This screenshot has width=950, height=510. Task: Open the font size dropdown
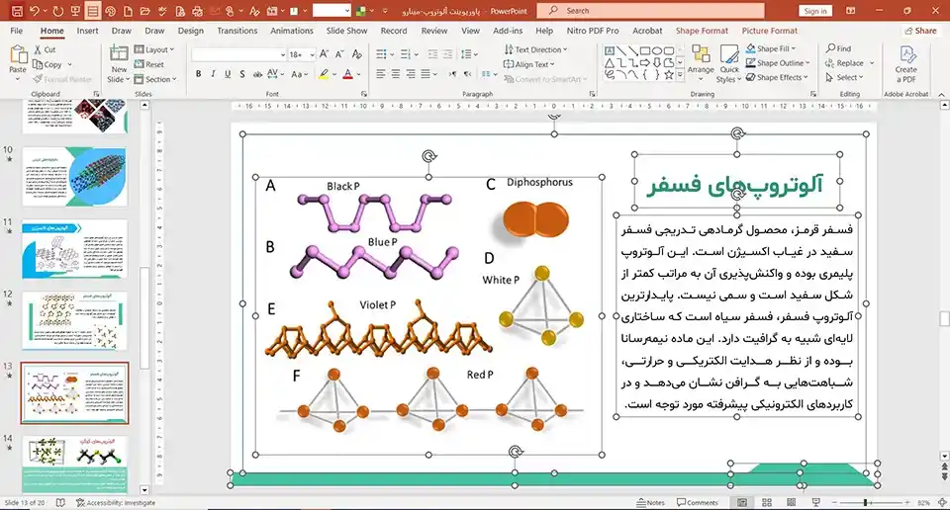pos(312,54)
